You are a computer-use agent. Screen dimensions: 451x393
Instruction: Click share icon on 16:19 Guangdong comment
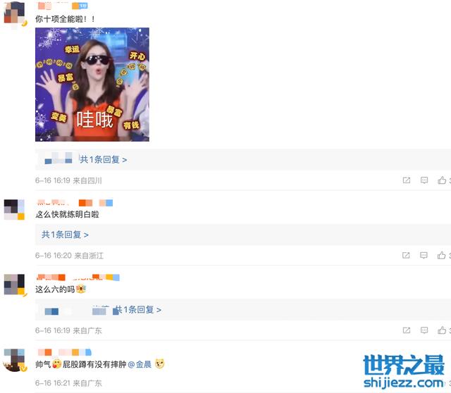pos(407,330)
